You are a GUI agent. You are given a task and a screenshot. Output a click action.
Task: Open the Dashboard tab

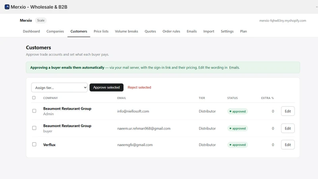(31, 31)
